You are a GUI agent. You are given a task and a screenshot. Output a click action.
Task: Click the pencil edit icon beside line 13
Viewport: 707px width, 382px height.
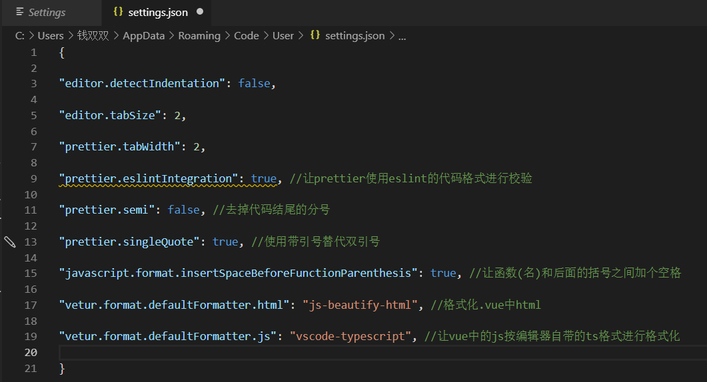click(10, 242)
